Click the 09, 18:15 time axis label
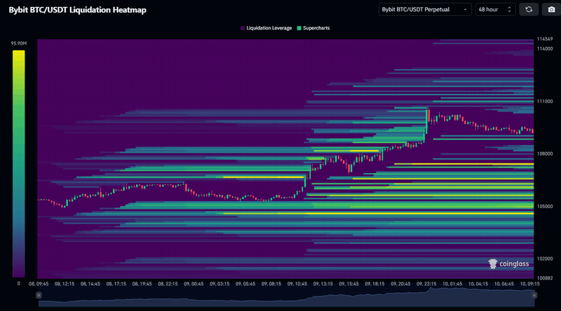The height and width of the screenshot is (311, 561). (x=374, y=284)
